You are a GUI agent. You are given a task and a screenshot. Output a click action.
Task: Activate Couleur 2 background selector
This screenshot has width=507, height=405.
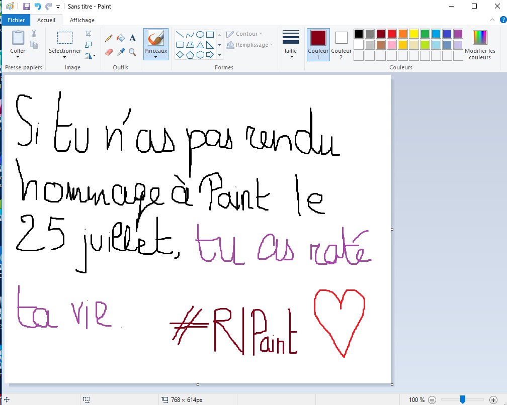(x=341, y=45)
